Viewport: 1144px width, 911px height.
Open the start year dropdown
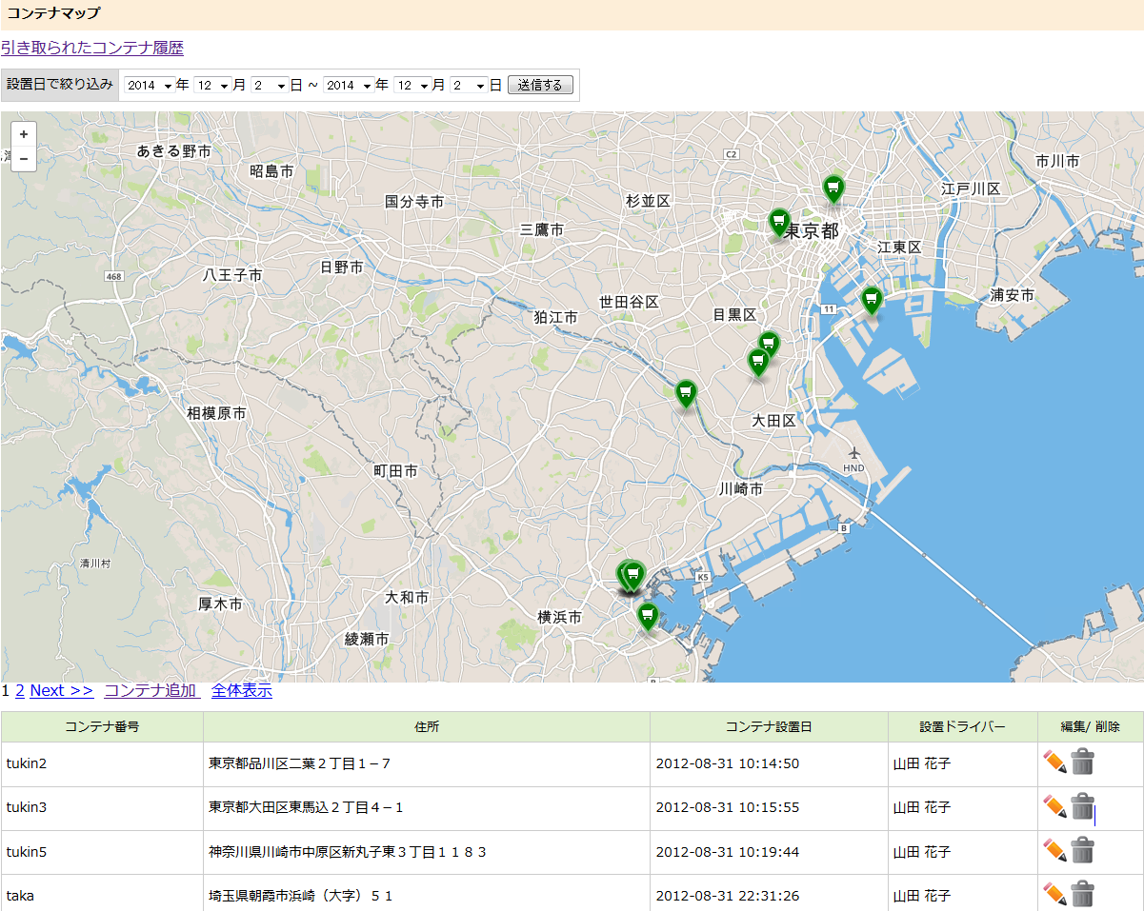(x=149, y=86)
